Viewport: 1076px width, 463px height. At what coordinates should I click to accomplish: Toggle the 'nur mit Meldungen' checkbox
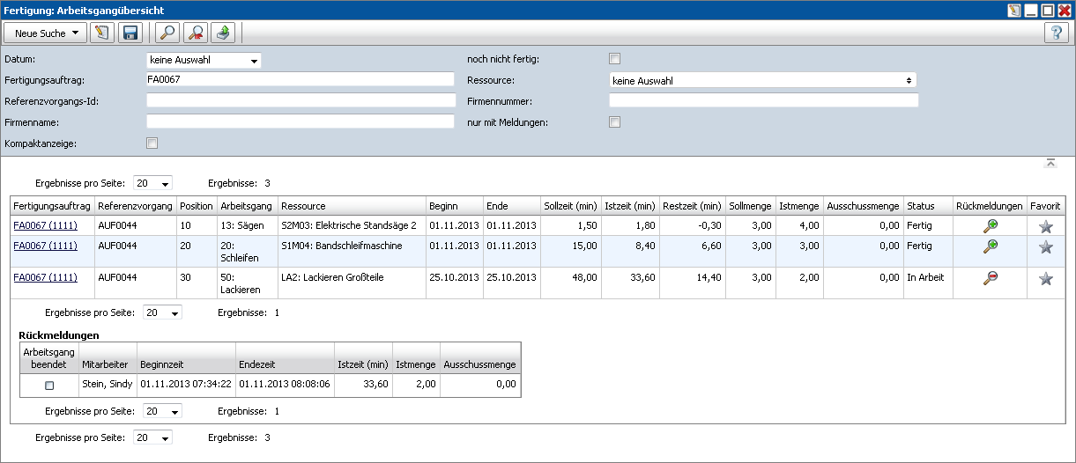(615, 122)
